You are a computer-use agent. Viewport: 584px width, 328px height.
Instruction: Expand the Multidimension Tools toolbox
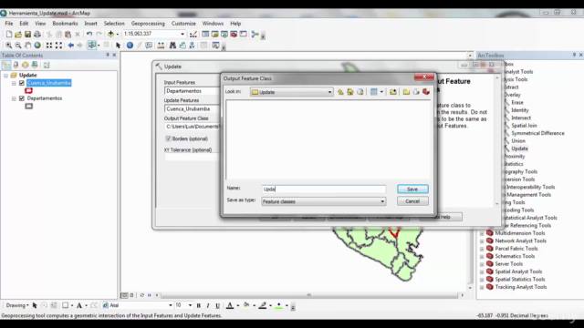(x=482, y=233)
